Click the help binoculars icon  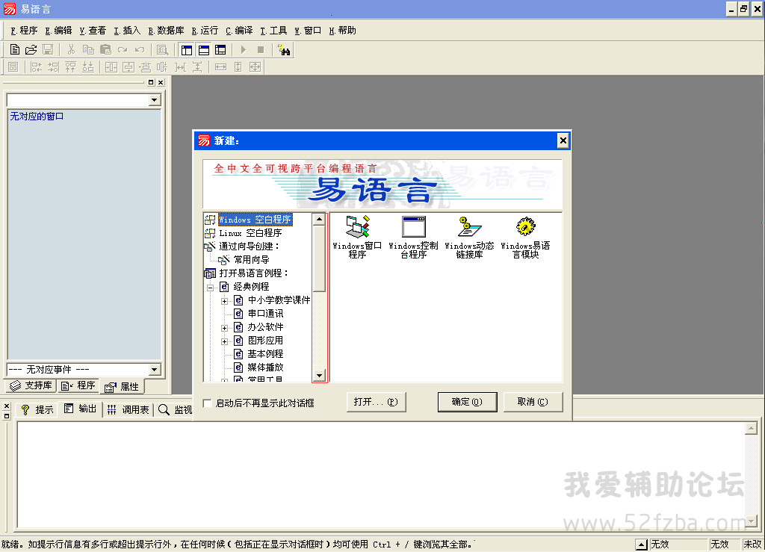(284, 50)
